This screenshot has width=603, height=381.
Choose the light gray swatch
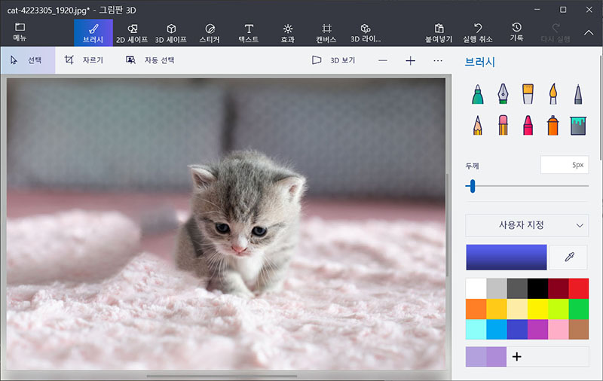pyautogui.click(x=497, y=288)
